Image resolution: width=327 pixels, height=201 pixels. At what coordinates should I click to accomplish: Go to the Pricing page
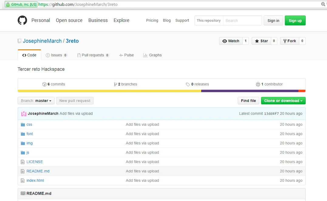coord(152,20)
